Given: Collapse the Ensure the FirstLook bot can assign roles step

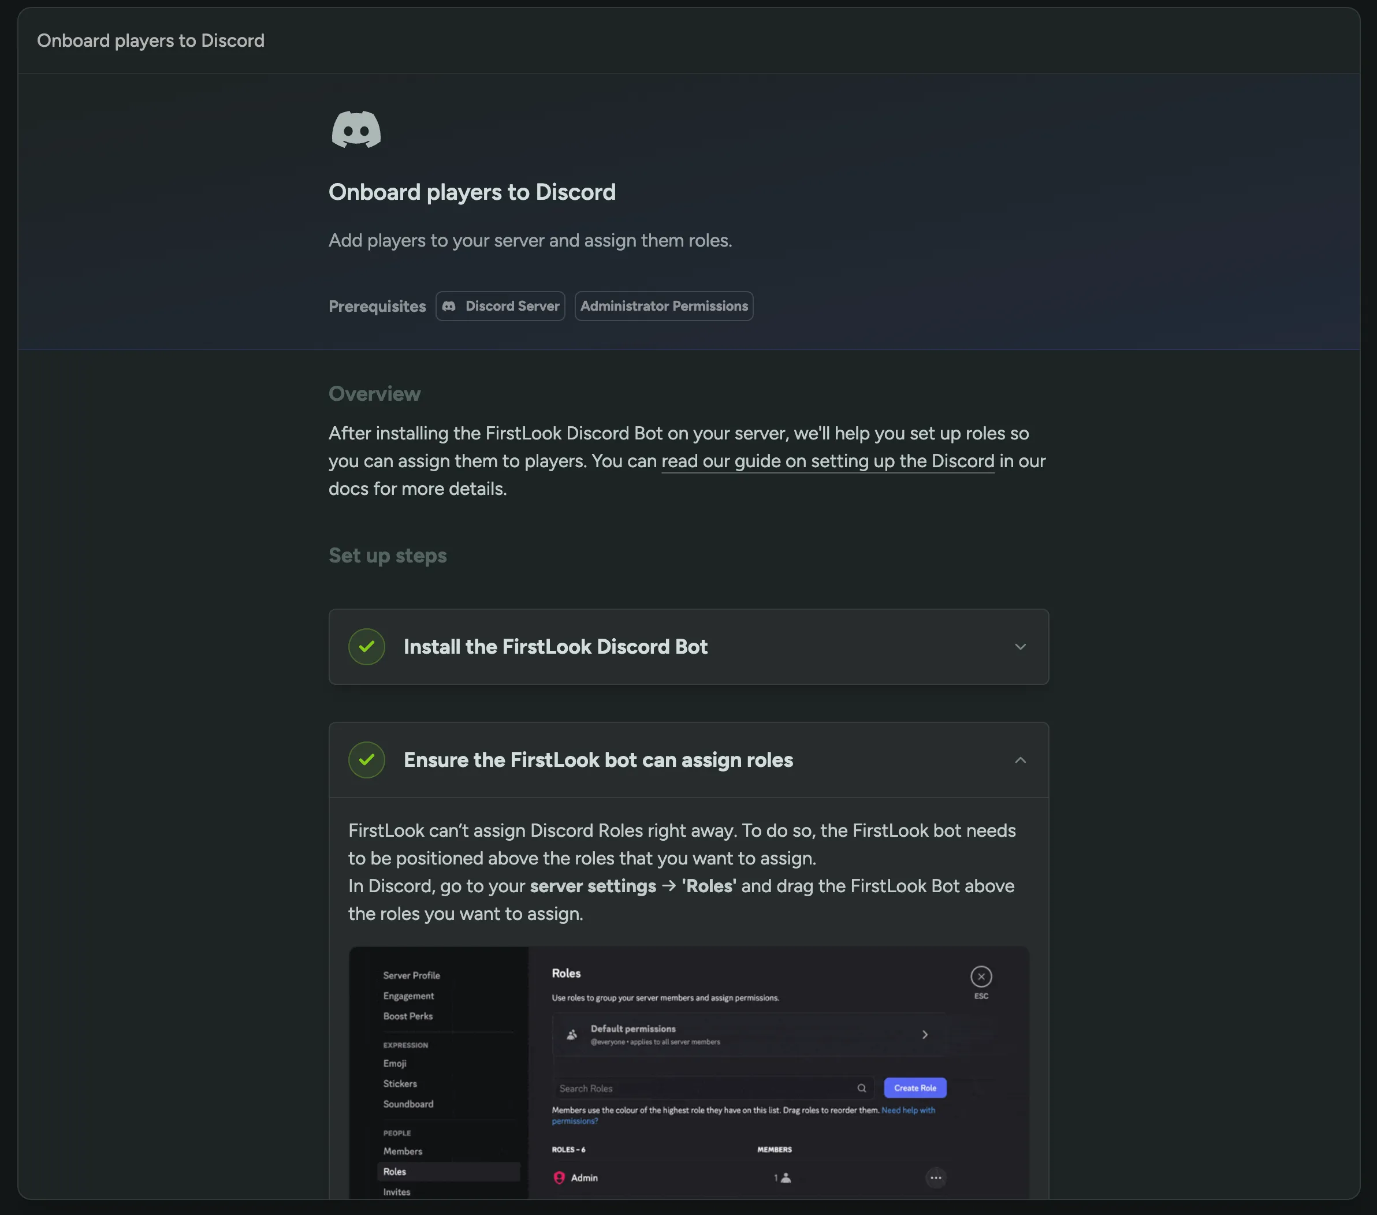Looking at the screenshot, I should [x=1020, y=760].
